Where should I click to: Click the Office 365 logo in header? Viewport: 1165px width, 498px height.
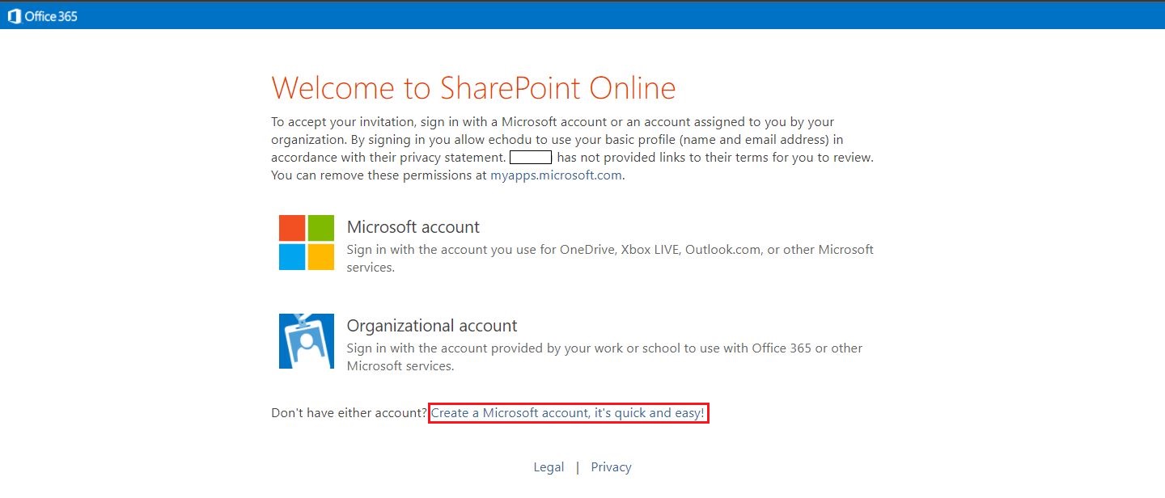tap(43, 15)
